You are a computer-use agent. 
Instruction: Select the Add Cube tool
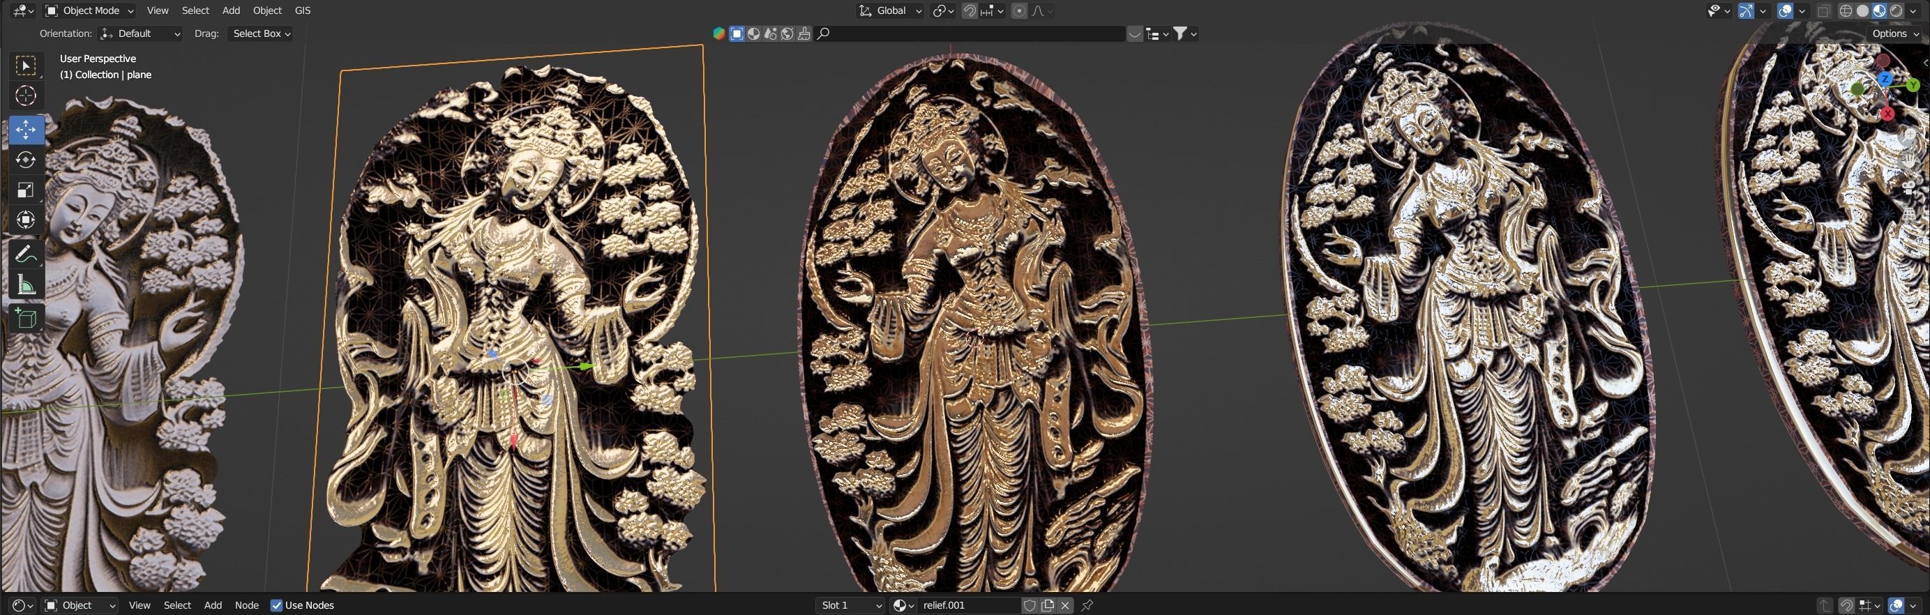(x=26, y=319)
